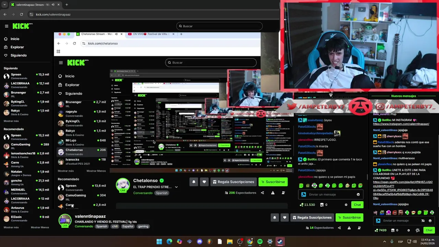The height and width of the screenshot is (247, 439).
Task: Follow valenntinapaaz with the heart button
Action: pyautogui.click(x=284, y=217)
